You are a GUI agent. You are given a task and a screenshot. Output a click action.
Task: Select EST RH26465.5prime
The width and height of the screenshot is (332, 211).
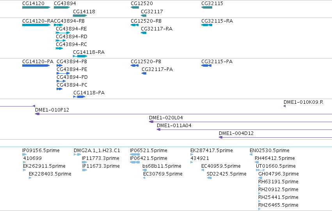[x=259, y=209]
